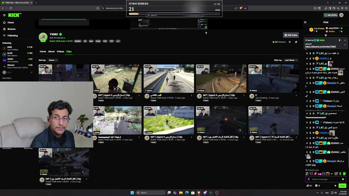
Task: Open the browser tab list dropdown
Action: [327, 3]
